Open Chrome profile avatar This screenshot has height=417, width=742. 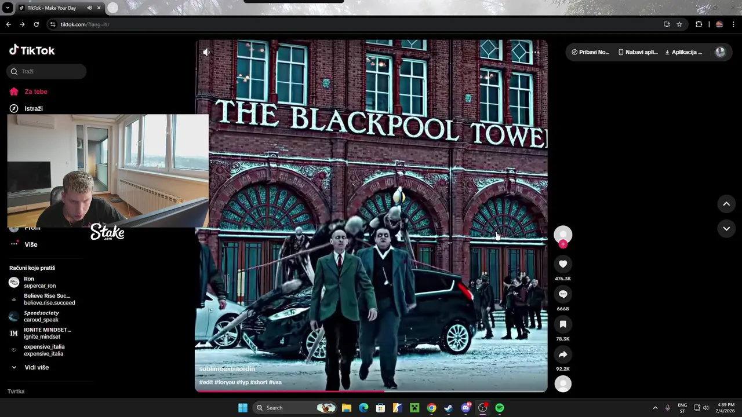(719, 24)
